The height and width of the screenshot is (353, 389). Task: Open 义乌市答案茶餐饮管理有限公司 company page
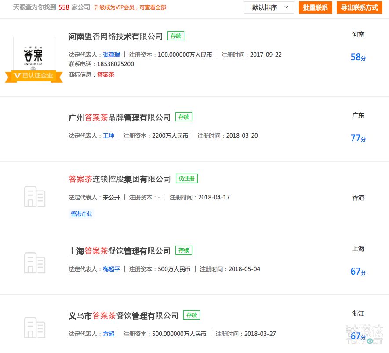coord(124,316)
